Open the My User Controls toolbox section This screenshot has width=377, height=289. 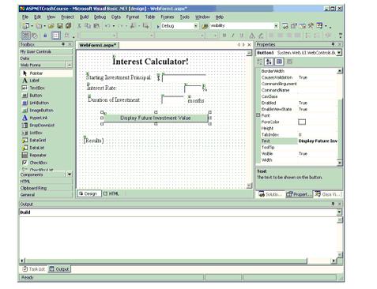pos(46,51)
